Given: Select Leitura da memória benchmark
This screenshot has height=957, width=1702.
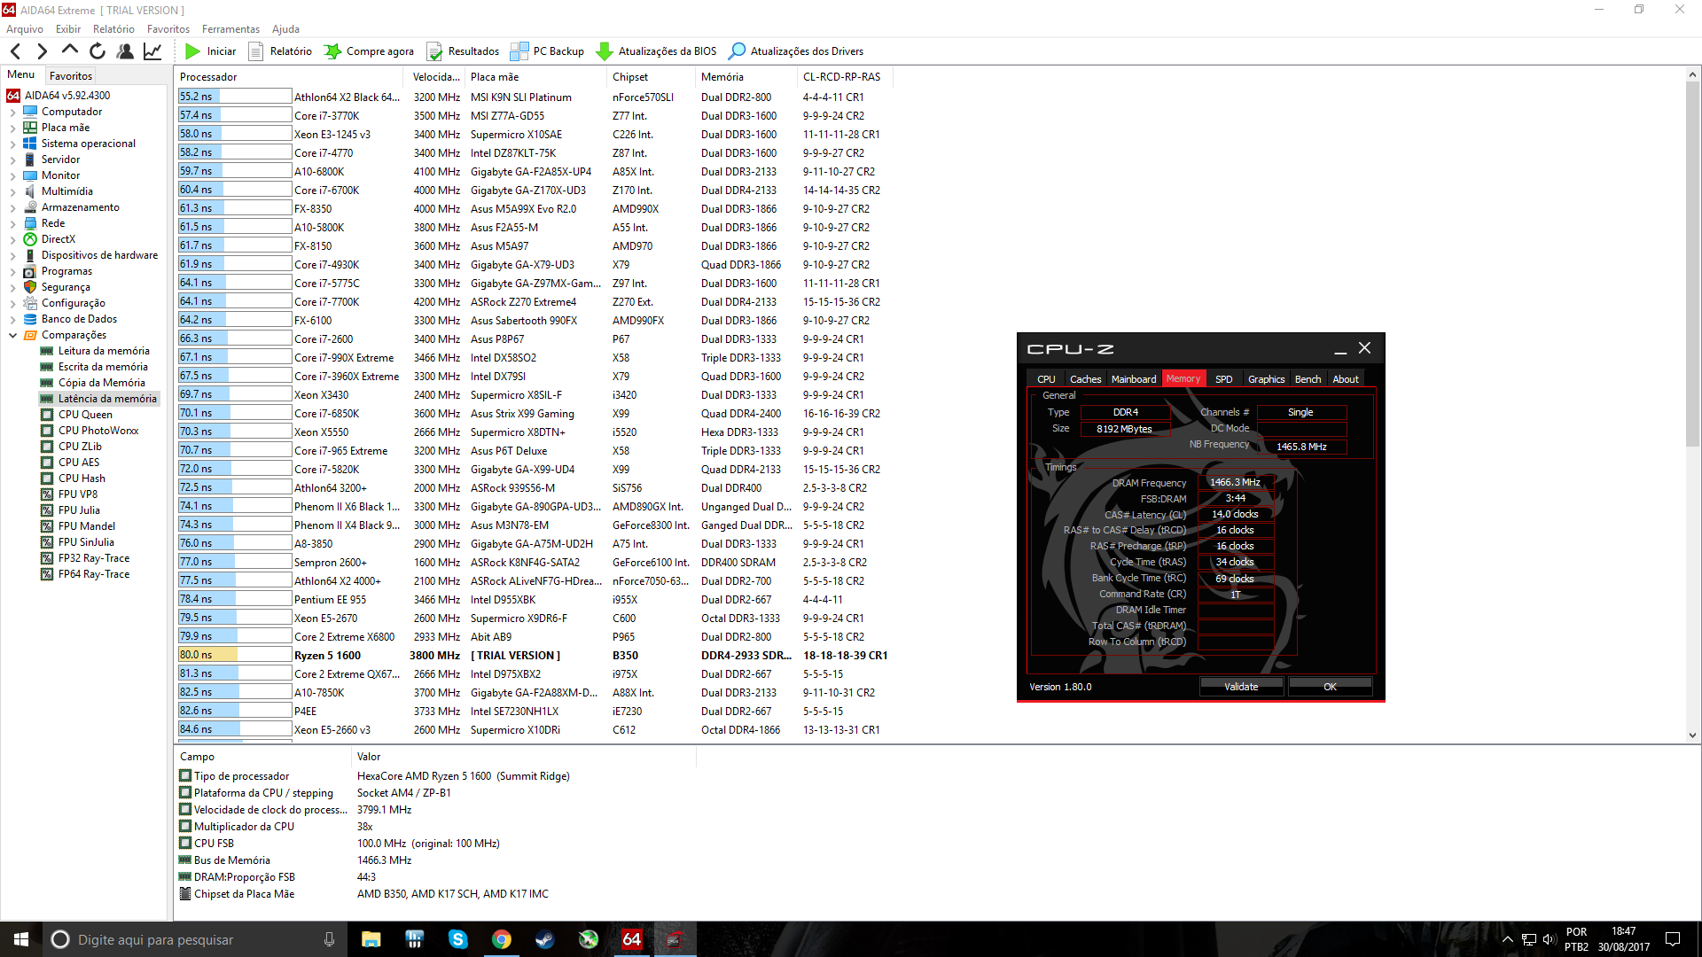Looking at the screenshot, I should (x=104, y=351).
